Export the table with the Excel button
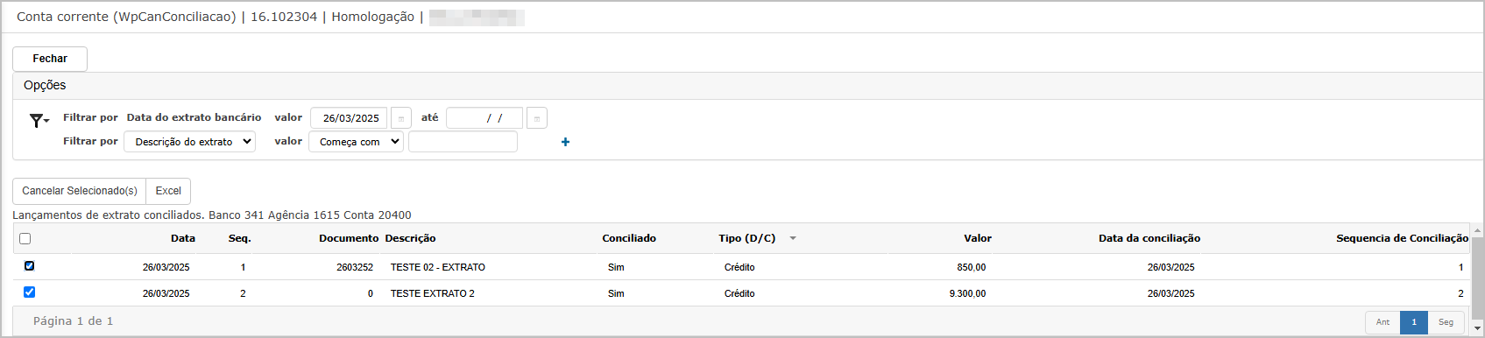Image resolution: width=1485 pixels, height=338 pixels. 168,191
